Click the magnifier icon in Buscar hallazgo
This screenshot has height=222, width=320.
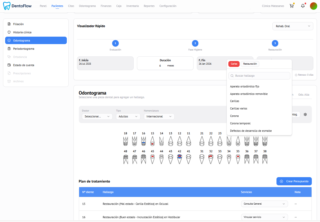232,76
